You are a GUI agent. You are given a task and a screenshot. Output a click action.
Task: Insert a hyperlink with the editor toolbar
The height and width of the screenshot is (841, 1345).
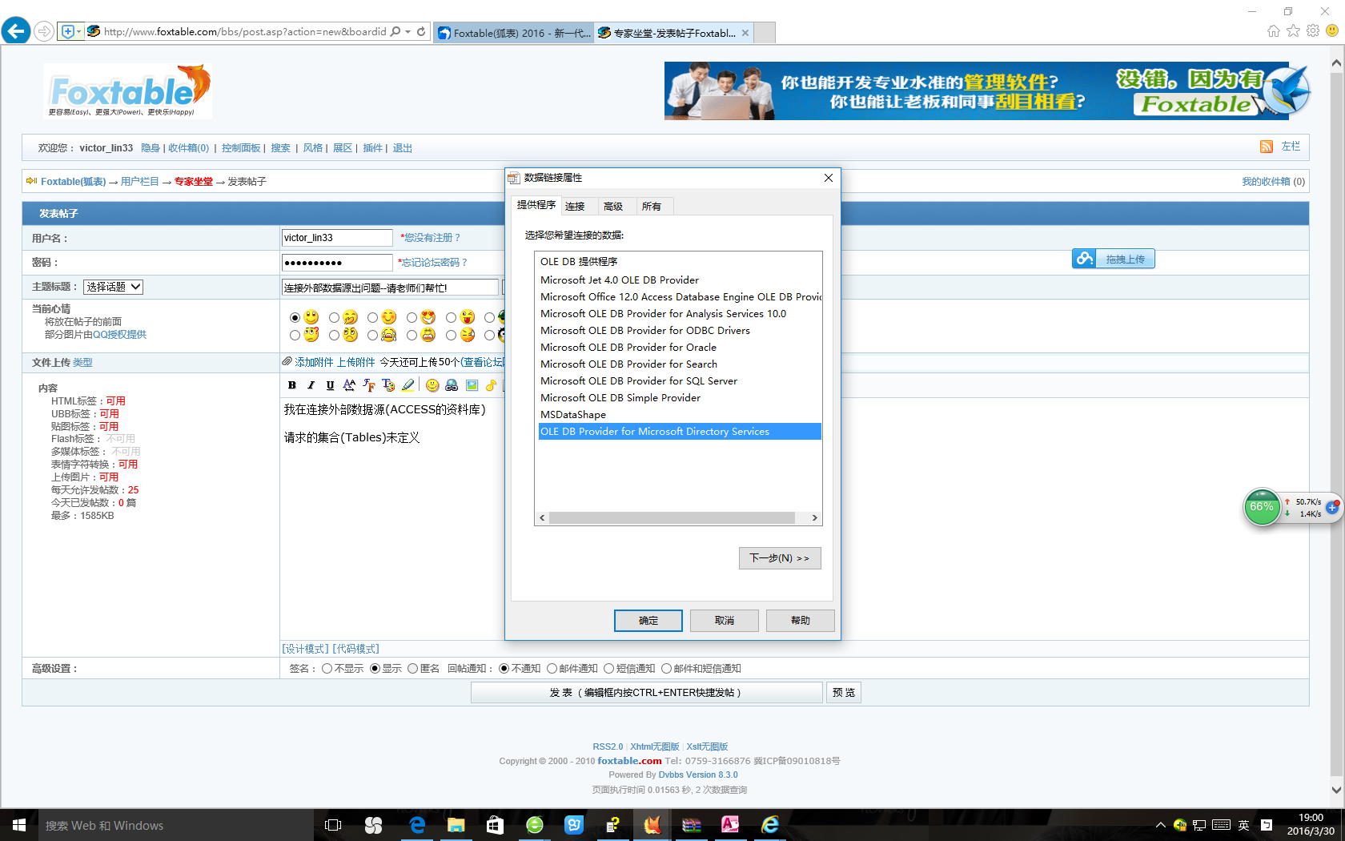[452, 385]
